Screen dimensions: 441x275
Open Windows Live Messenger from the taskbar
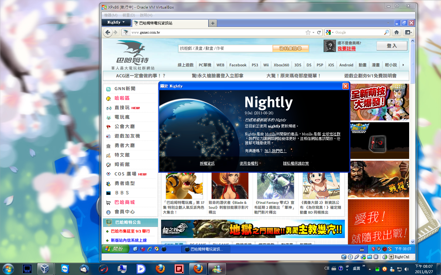pyautogui.click(x=217, y=269)
